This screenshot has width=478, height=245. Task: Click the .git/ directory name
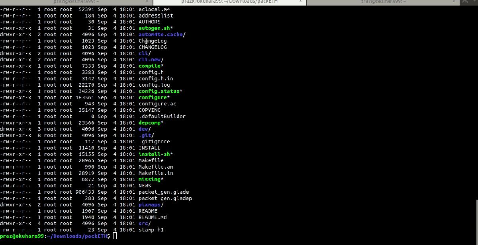146,135
